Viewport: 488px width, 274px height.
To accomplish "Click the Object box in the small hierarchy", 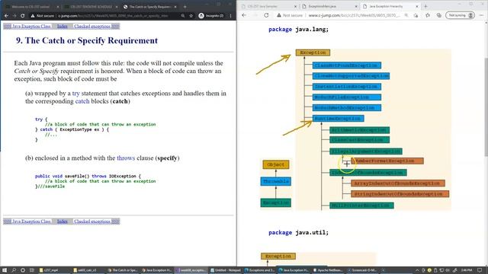I will 276,164.
